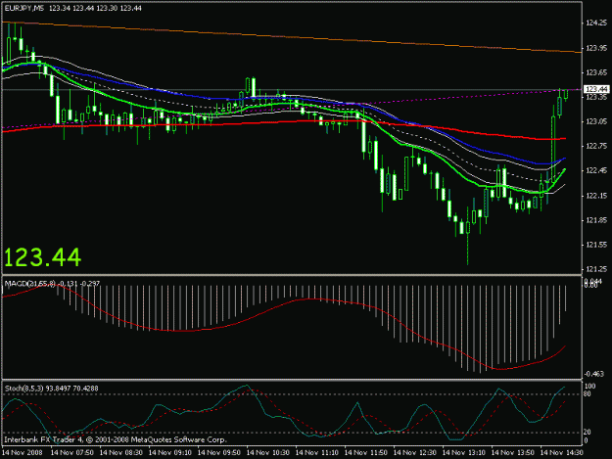The width and height of the screenshot is (612, 459).
Task: Click the 123.05 price axis label
Action: [x=596, y=121]
